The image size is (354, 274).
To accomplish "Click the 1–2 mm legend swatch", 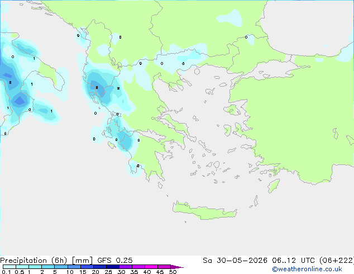I will pos(35,267).
